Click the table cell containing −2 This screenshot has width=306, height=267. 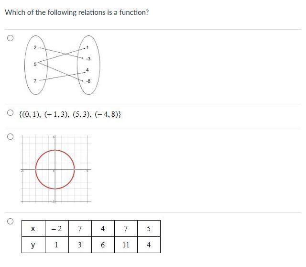56,229
